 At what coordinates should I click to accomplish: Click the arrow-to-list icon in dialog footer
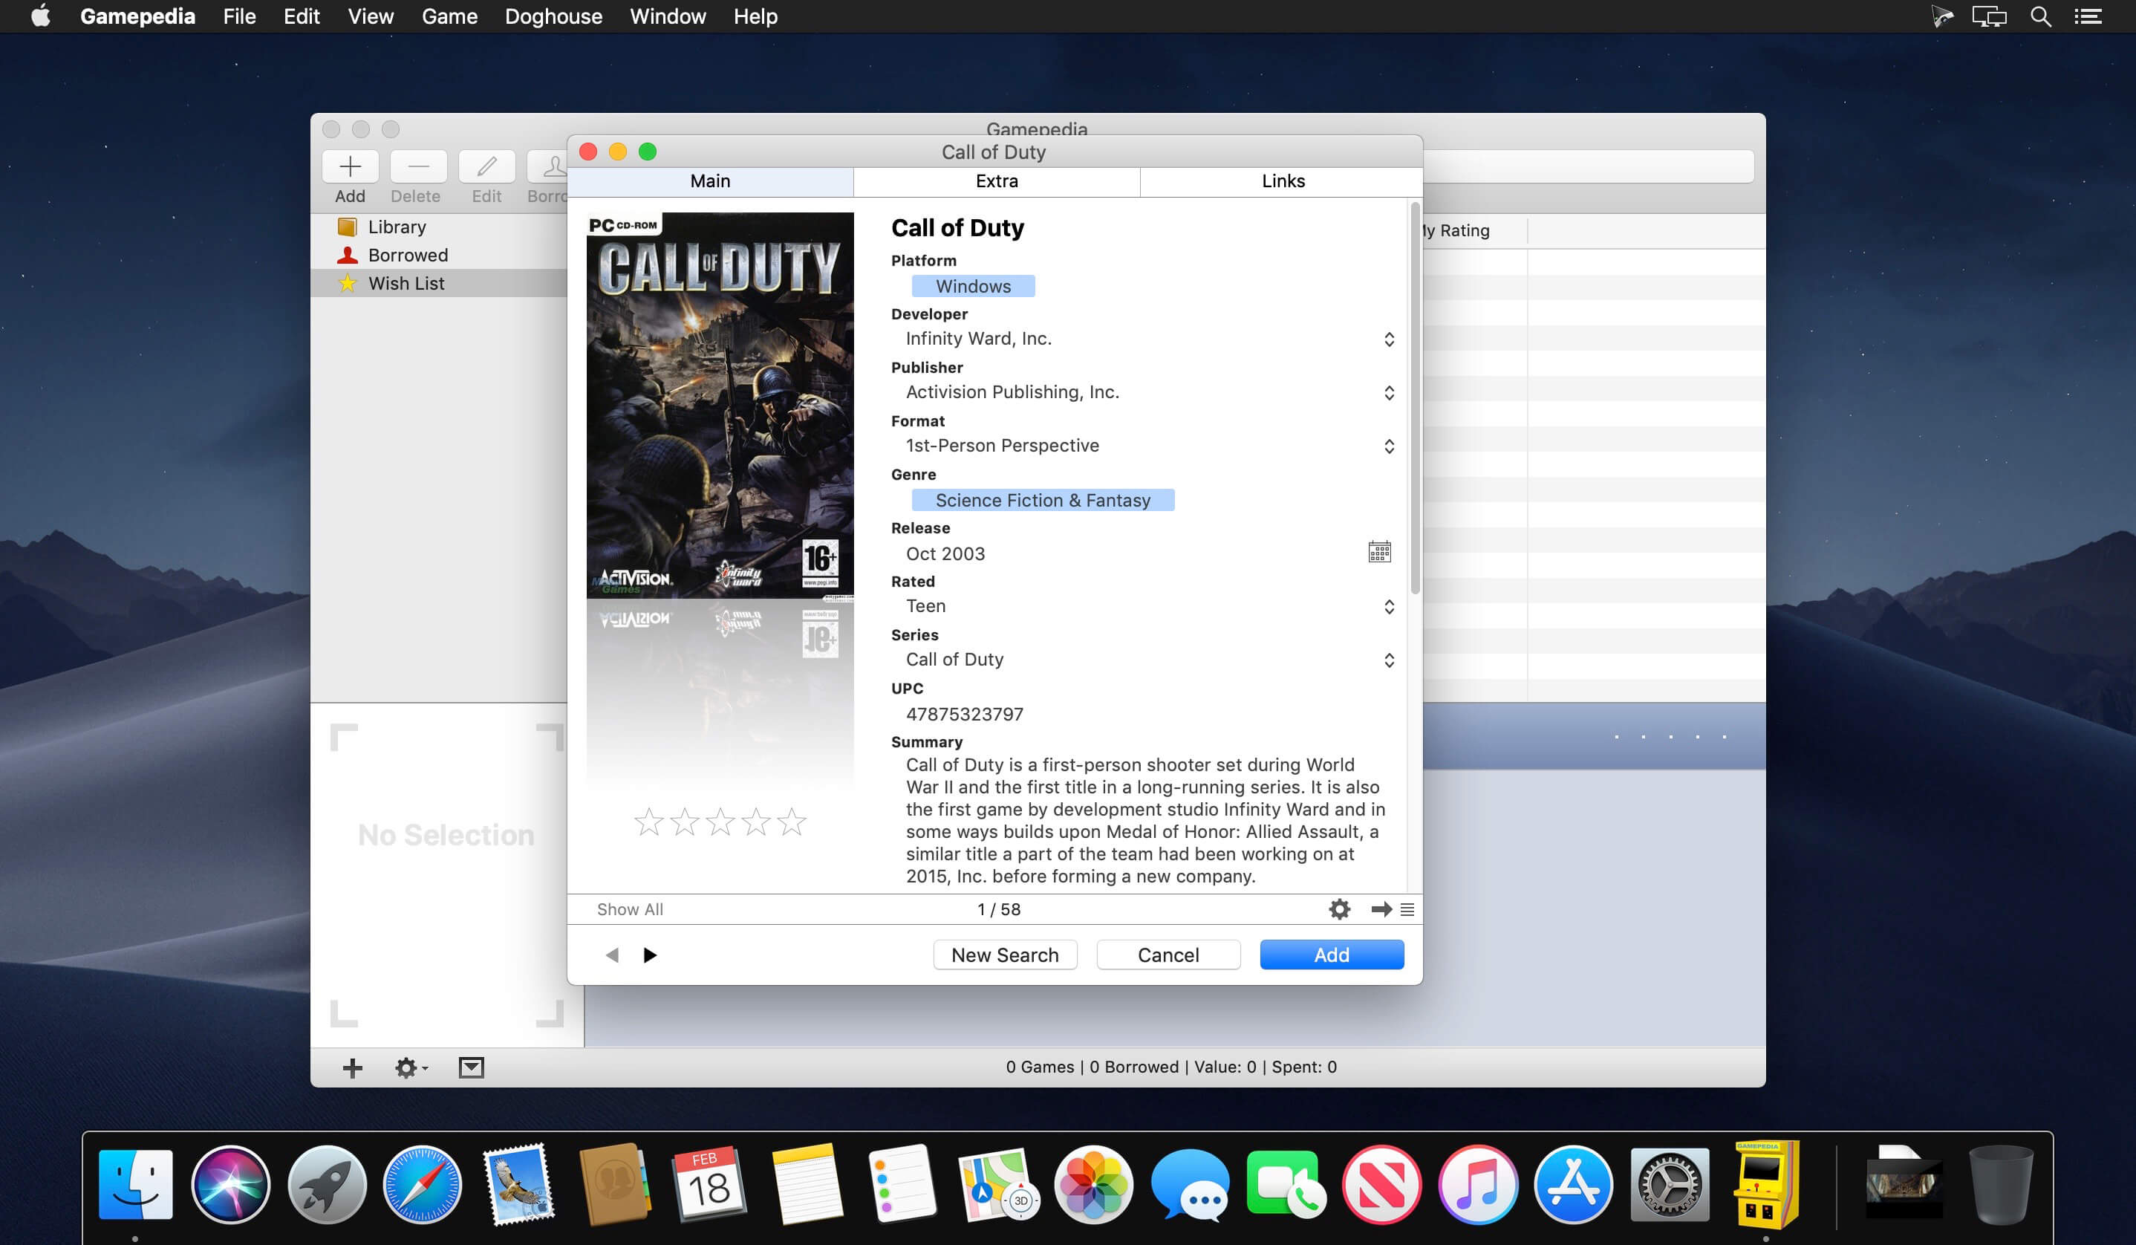click(x=1392, y=909)
